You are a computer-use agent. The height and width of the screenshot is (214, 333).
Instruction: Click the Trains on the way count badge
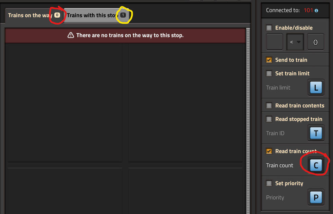(x=57, y=15)
